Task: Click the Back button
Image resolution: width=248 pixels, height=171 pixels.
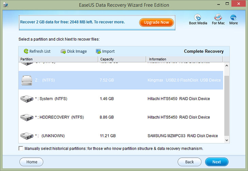Action: click(189, 162)
